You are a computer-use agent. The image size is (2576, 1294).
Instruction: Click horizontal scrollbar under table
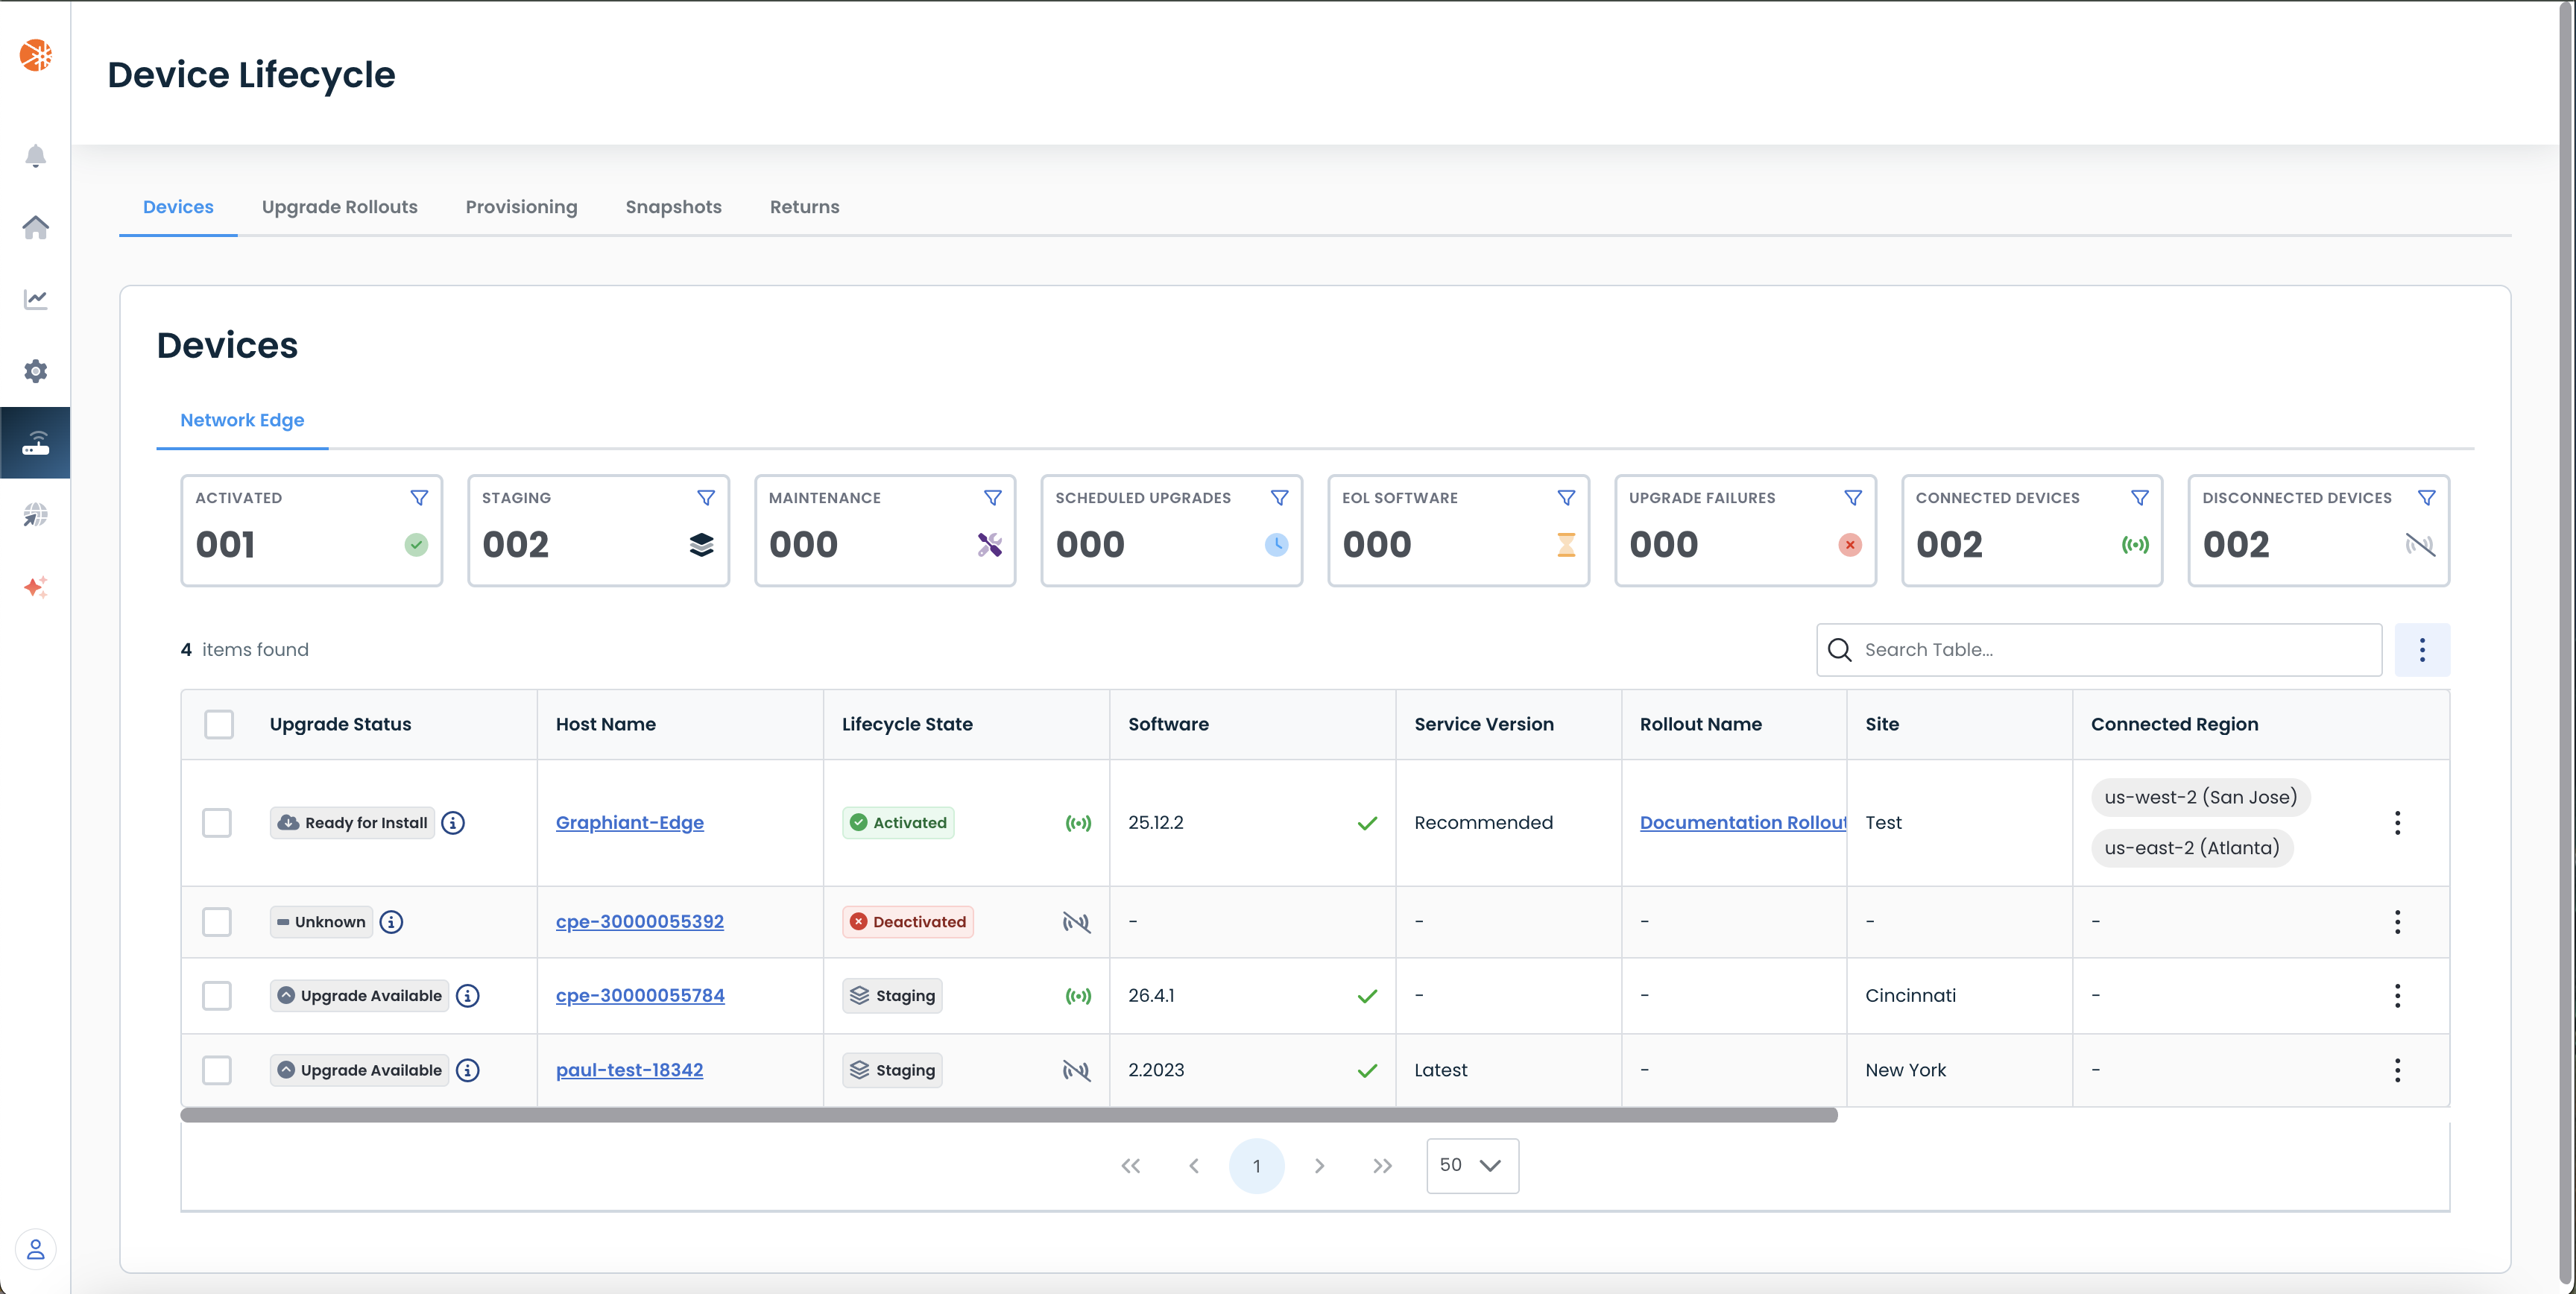[x=1009, y=1115]
